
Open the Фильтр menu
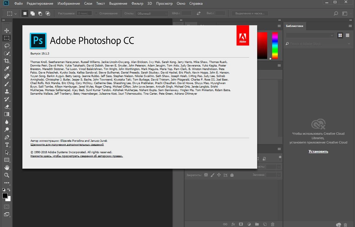coord(137,4)
